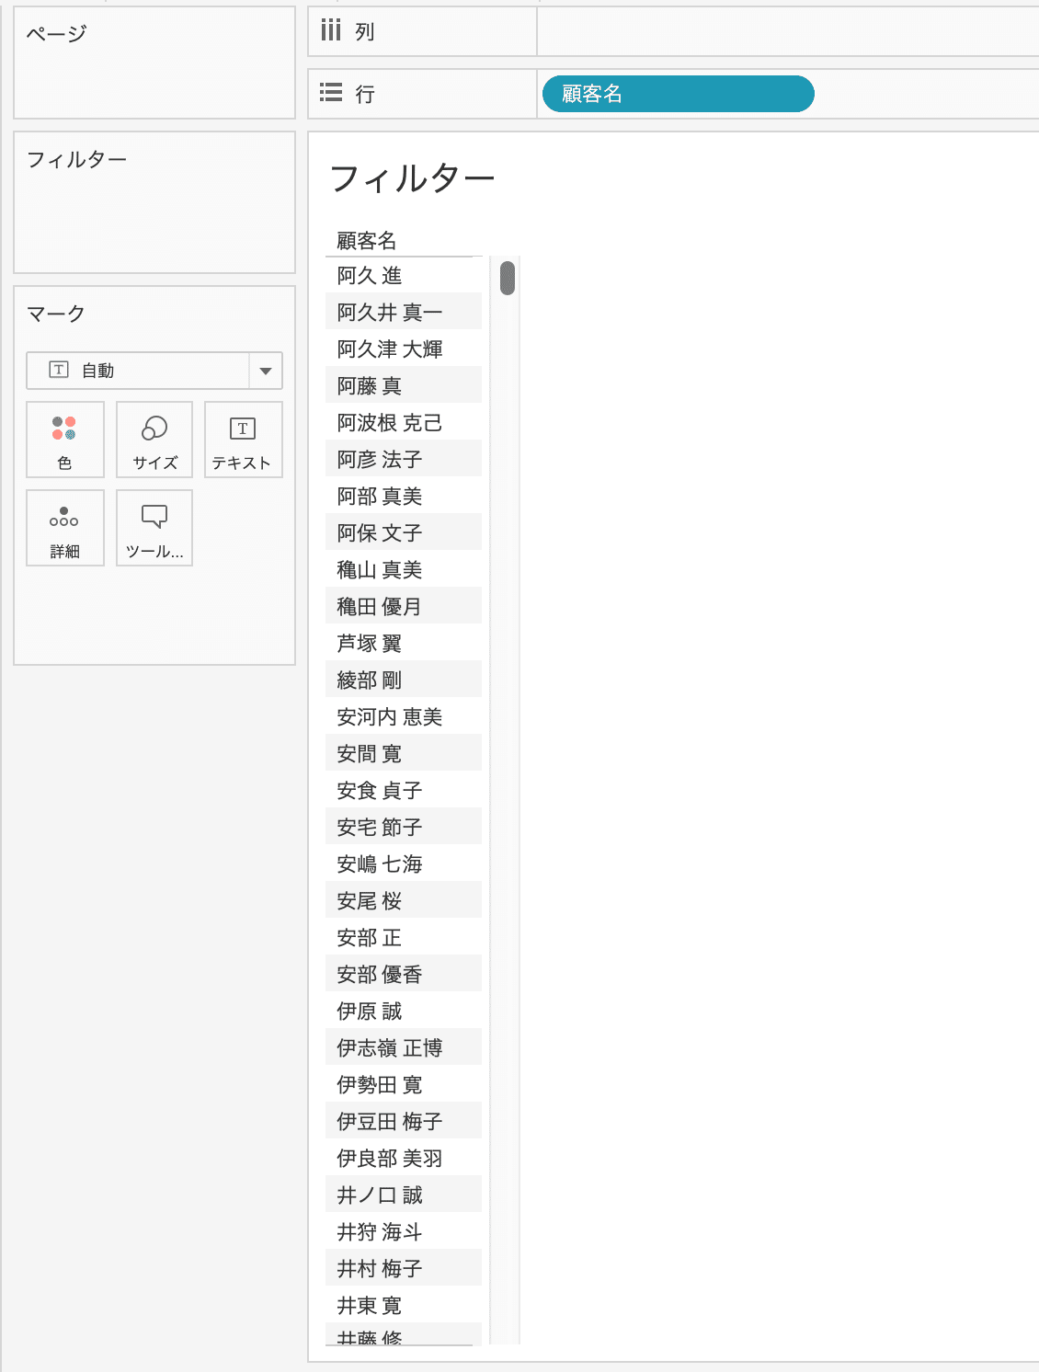The height and width of the screenshot is (1372, 1039).
Task: Click the Filters (フィルター) shelf label
Action: coord(77,160)
